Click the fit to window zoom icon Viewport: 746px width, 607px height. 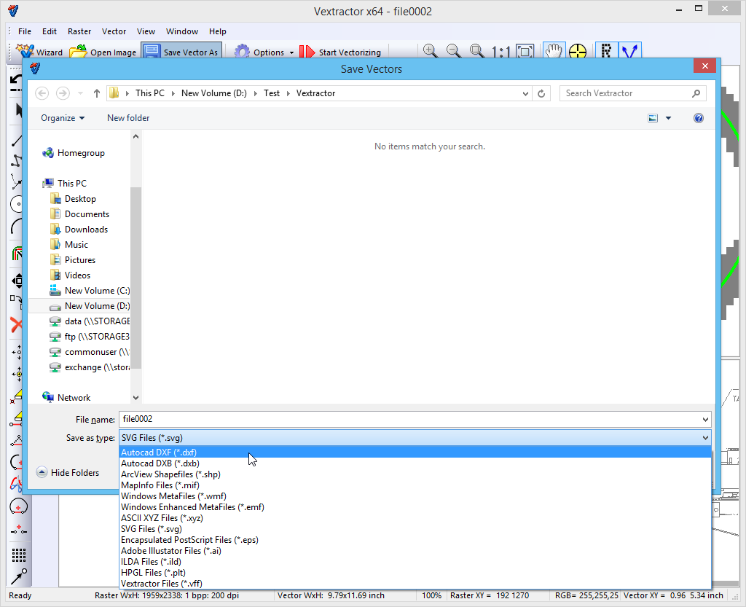tap(525, 51)
